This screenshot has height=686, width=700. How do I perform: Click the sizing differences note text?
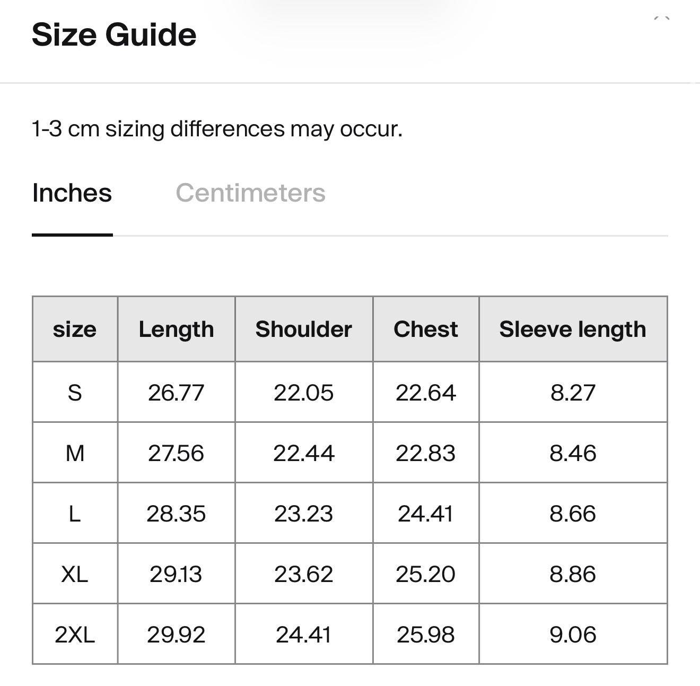pyautogui.click(x=217, y=129)
